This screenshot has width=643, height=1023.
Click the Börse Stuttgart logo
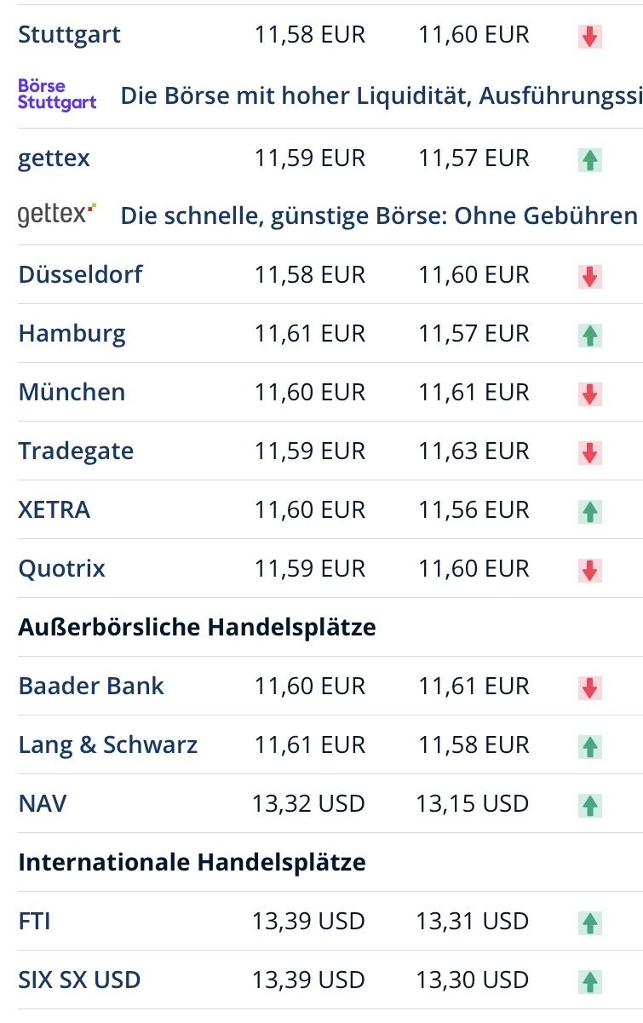pos(57,95)
